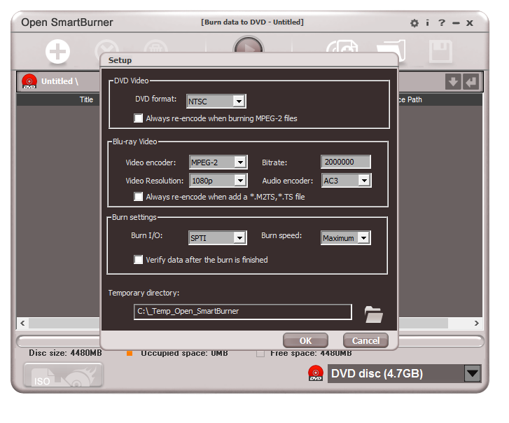Click the temporary directory path field
Image resolution: width=509 pixels, height=423 pixels.
pyautogui.click(x=243, y=312)
